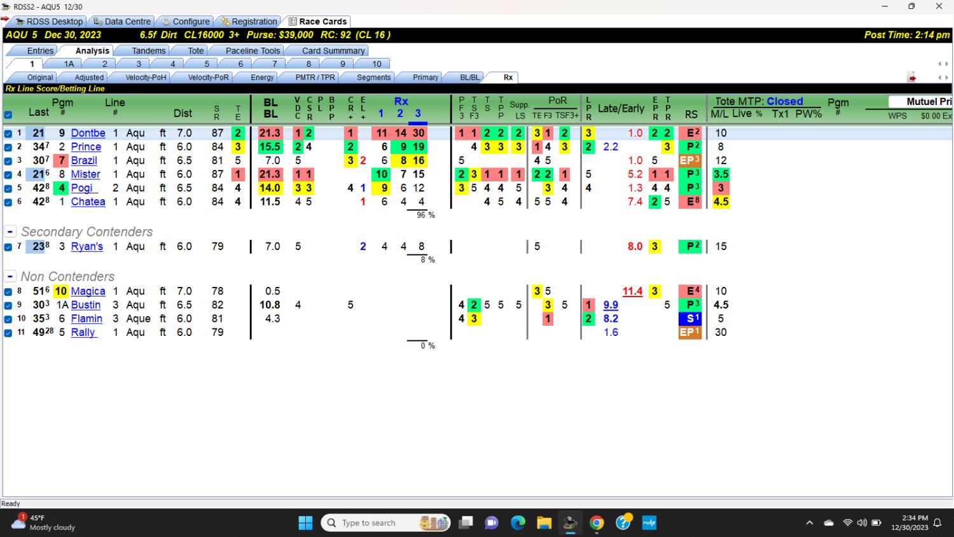Uncheck the checkbox for row 2 Prince
The height and width of the screenshot is (537, 954).
point(8,147)
